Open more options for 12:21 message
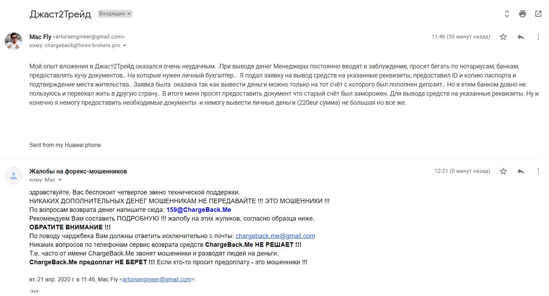 coord(538,171)
